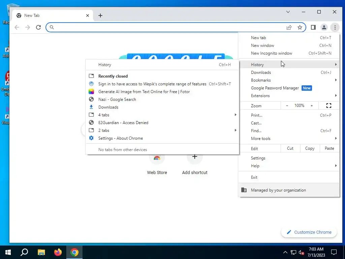Expand the History submenu in Chrome menu
The height and width of the screenshot is (259, 345).
click(289, 64)
